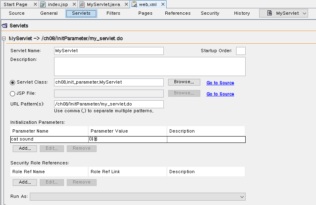
Task: Switch to the MyServlet.java editor tab
Action: click(x=103, y=4)
